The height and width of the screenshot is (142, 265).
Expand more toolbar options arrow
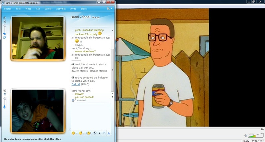tap(100, 133)
